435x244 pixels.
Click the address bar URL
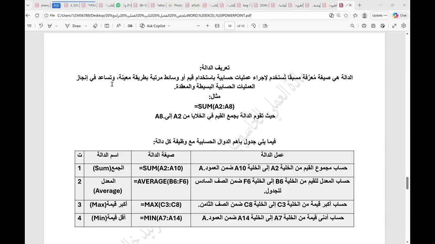(154, 16)
